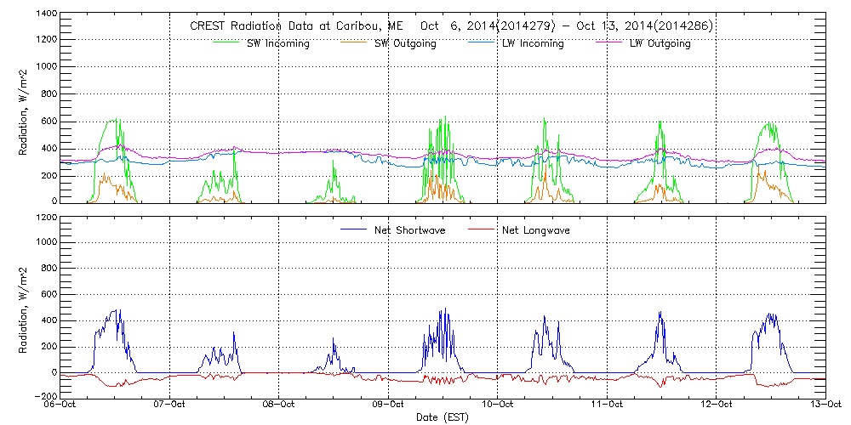Click the chart title 'CREST Radiation Data at Caribou, ME'
851x425 pixels.
296,26
